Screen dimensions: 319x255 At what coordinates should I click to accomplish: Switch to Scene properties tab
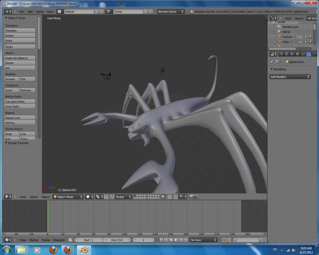[x=287, y=54]
